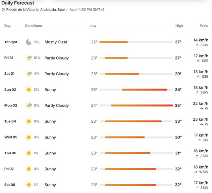Click the Conditions column header
212x193 pixels.
33,26
